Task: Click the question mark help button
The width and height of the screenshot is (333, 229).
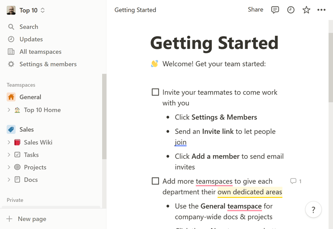Action: click(313, 209)
